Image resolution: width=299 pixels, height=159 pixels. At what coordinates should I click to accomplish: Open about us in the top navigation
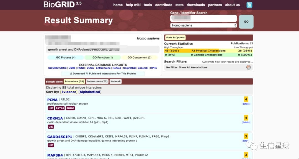point(233,5)
